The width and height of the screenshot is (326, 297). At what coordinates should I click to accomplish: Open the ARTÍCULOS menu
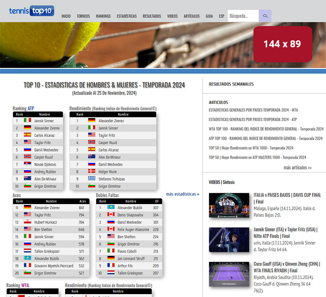(x=192, y=16)
